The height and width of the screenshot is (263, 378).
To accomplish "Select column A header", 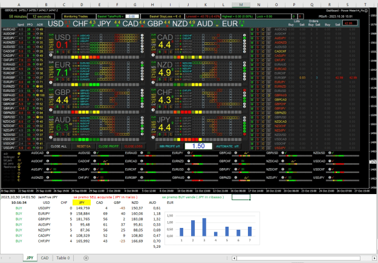I will [19, 5].
